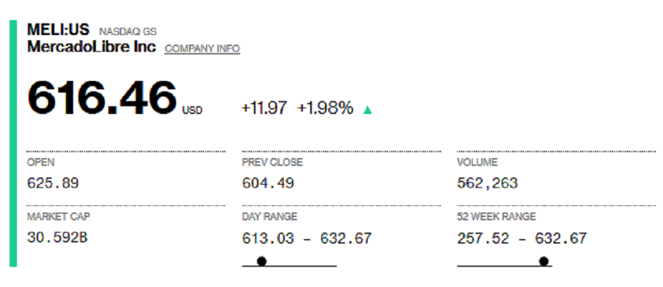Click the day range slider dot
Screen dimensions: 663x287
coord(262,261)
